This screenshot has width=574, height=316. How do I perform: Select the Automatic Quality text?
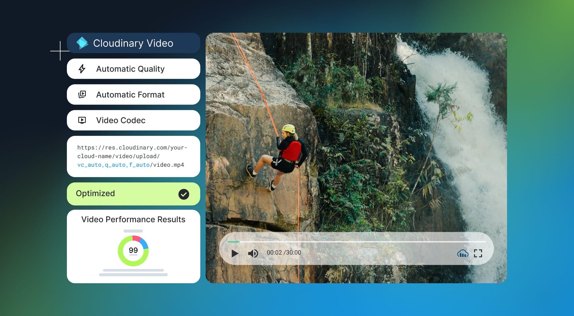[x=130, y=69]
